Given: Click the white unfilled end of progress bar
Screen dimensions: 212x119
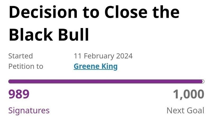Looking at the screenshot, I should (x=203, y=81).
